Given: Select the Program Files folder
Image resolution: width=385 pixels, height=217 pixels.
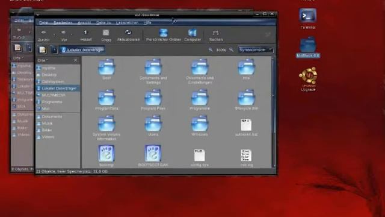Looking at the screenshot, I should click(x=153, y=99).
